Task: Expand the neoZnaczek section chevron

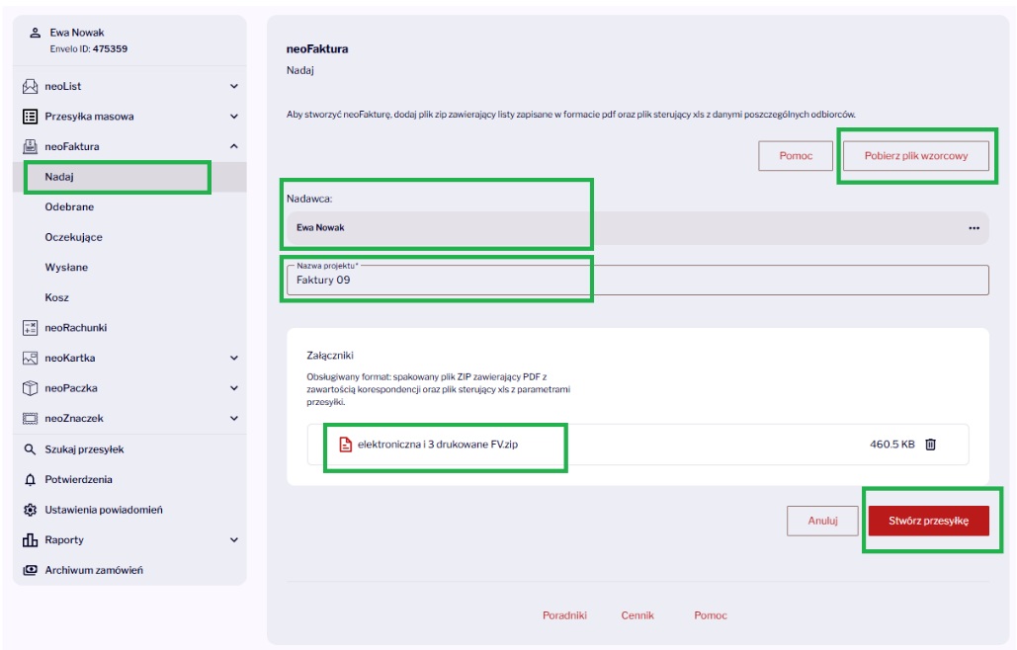Action: (x=234, y=419)
